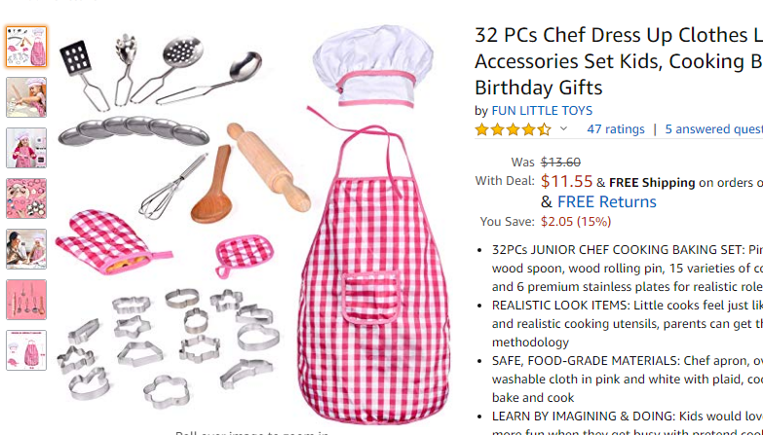Image resolution: width=763 pixels, height=435 pixels.
Task: Select thumbnail of utensils on pink background
Action: tap(26, 300)
